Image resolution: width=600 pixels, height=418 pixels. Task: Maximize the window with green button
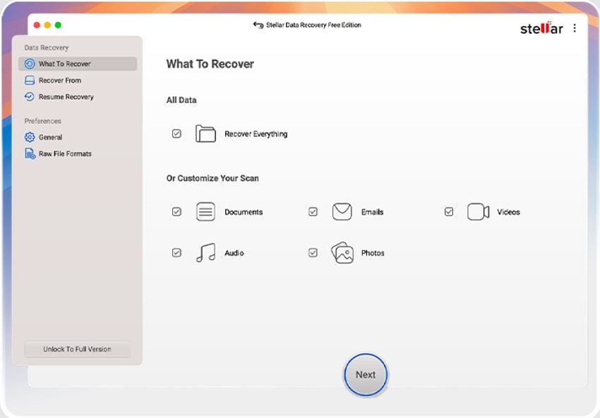pyautogui.click(x=58, y=25)
